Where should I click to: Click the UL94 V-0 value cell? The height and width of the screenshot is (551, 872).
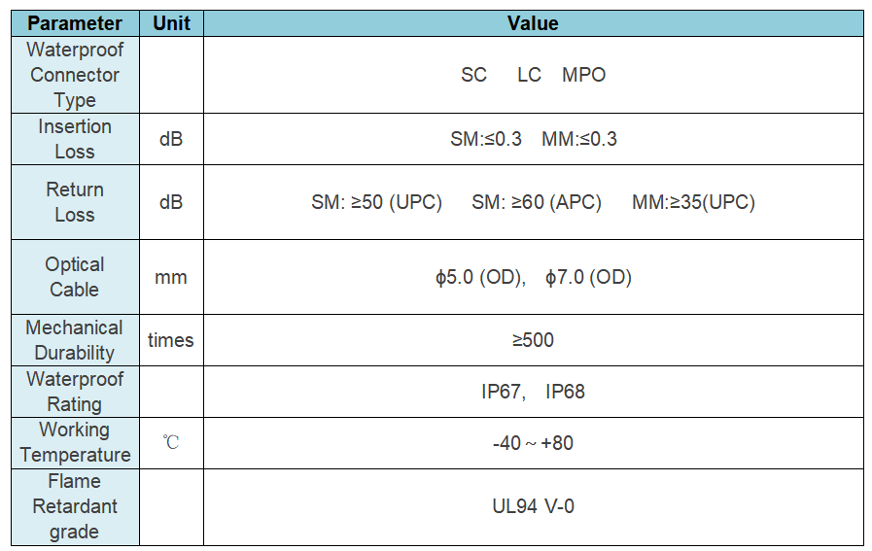pos(533,506)
